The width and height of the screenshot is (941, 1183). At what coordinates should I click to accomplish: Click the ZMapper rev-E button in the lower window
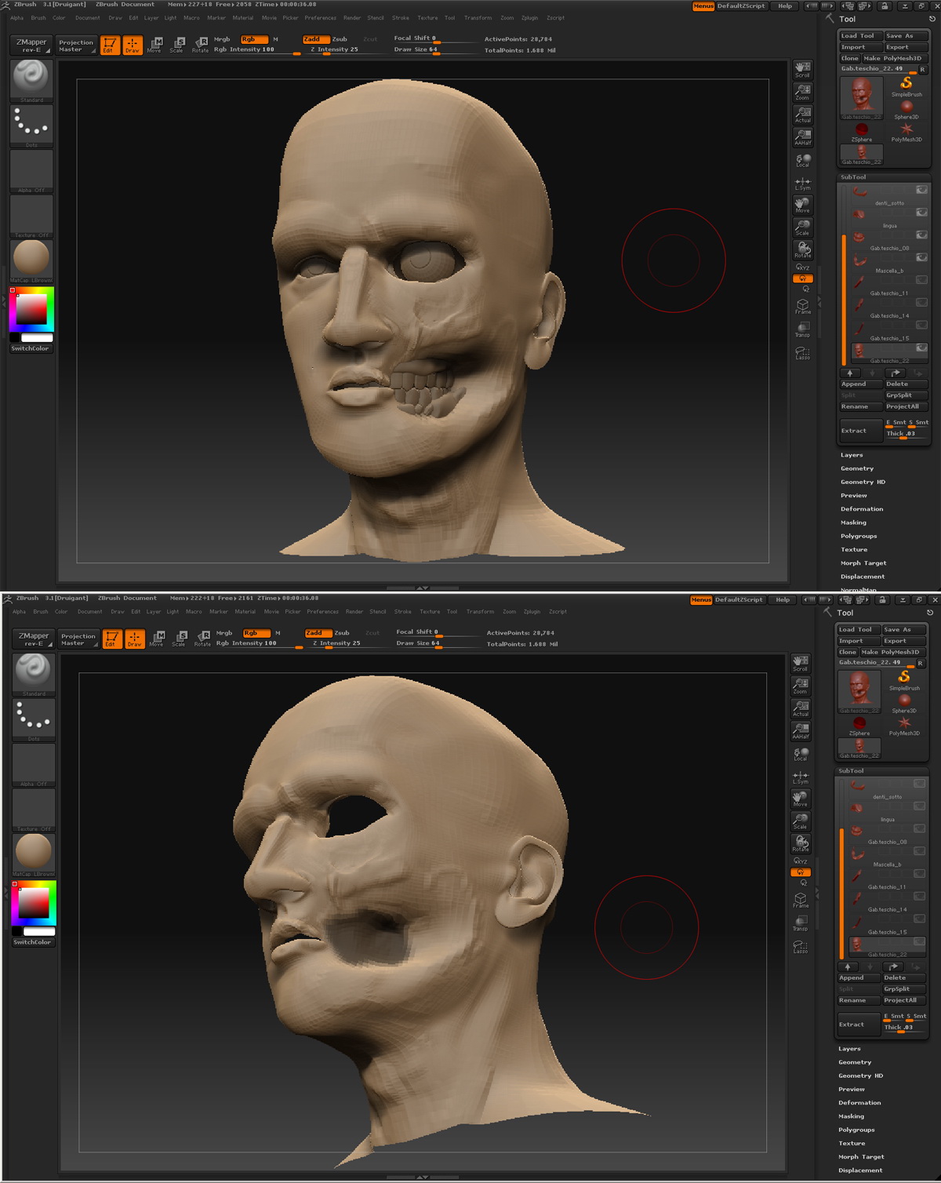(x=33, y=639)
